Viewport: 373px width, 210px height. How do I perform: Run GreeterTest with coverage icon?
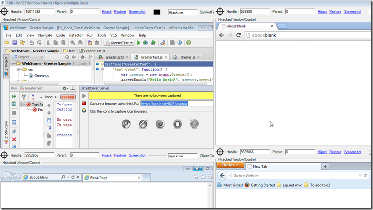(x=153, y=43)
